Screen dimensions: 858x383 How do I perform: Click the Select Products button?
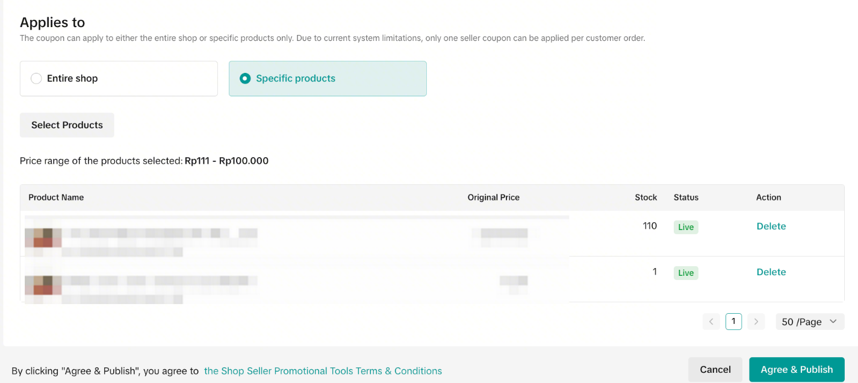(x=67, y=125)
